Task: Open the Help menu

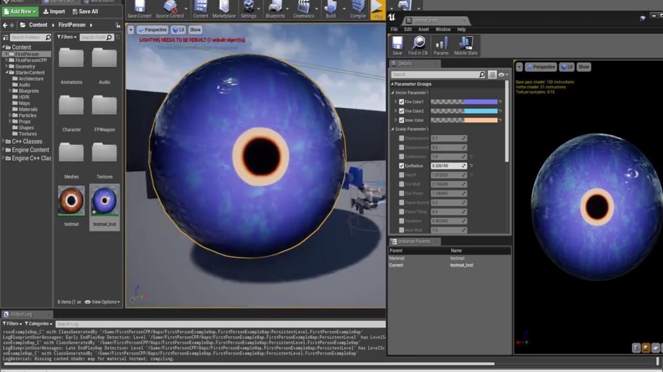Action: [x=462, y=29]
